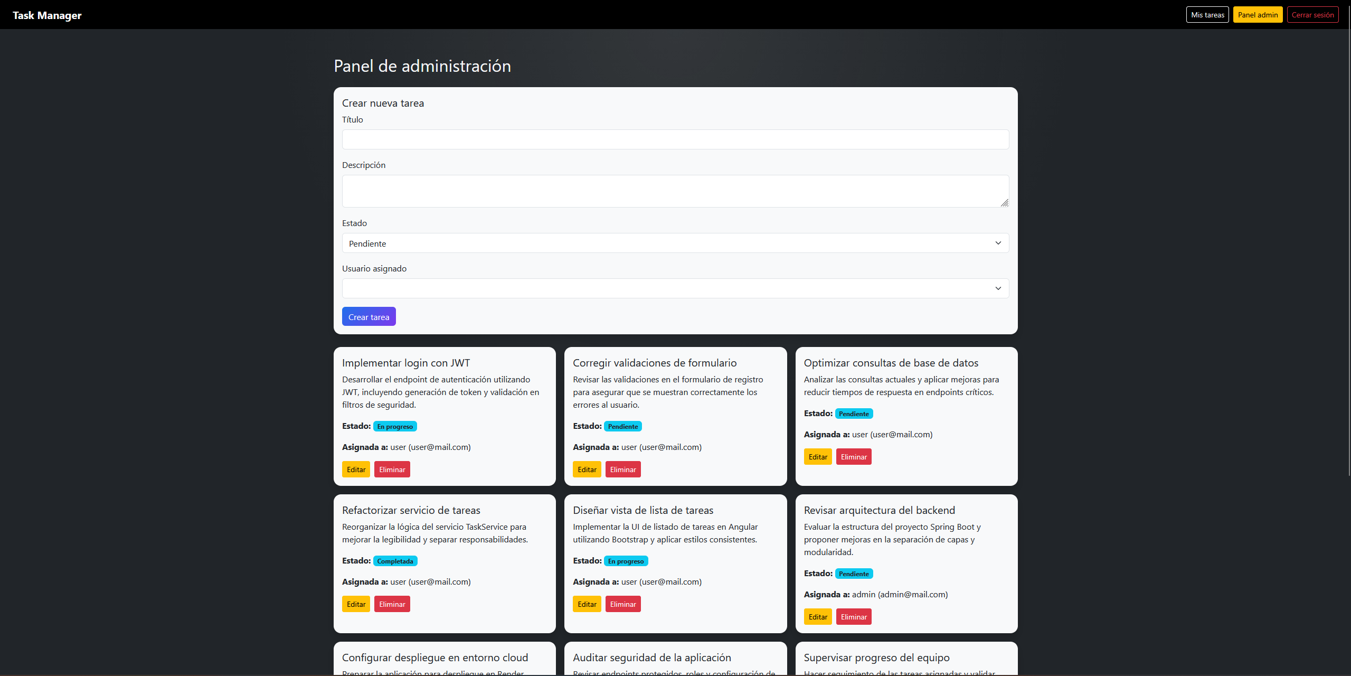Click the Optimizar consultas de base de datos title
This screenshot has height=676, width=1351.
[x=891, y=363]
